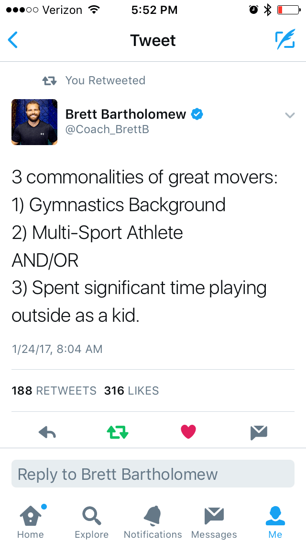Select the Me profile tab
This screenshot has width=306, height=544.
pos(275,521)
